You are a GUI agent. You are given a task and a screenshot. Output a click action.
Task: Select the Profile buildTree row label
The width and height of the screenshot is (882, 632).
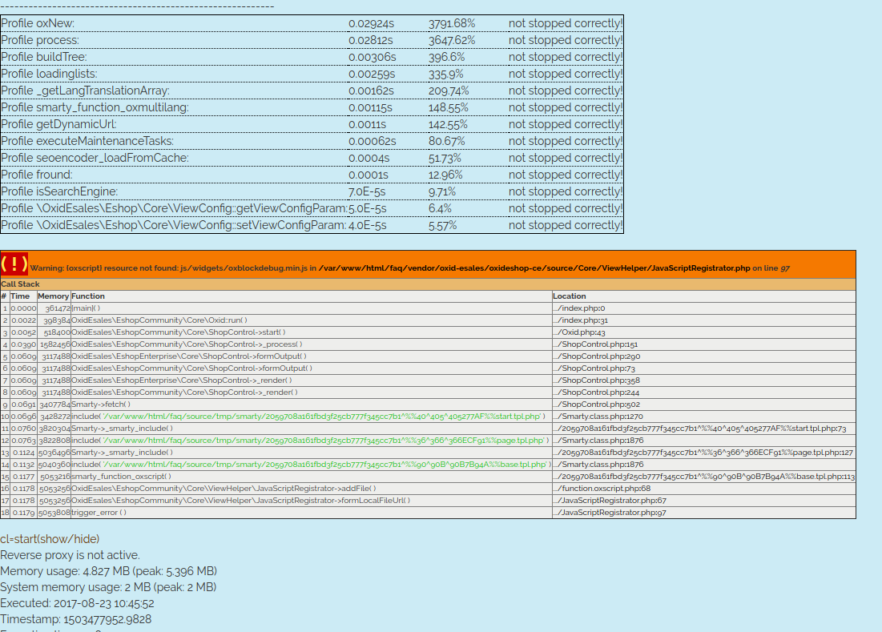43,57
